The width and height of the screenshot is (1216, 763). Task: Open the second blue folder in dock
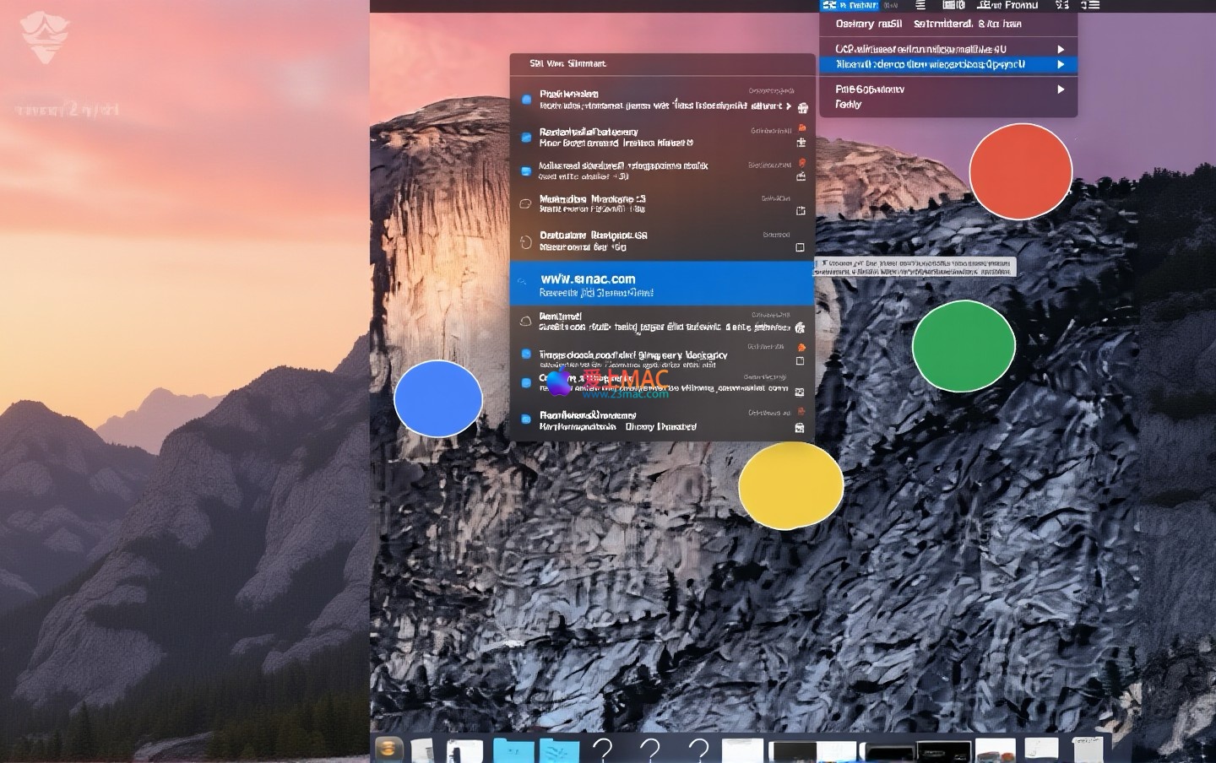point(559,749)
